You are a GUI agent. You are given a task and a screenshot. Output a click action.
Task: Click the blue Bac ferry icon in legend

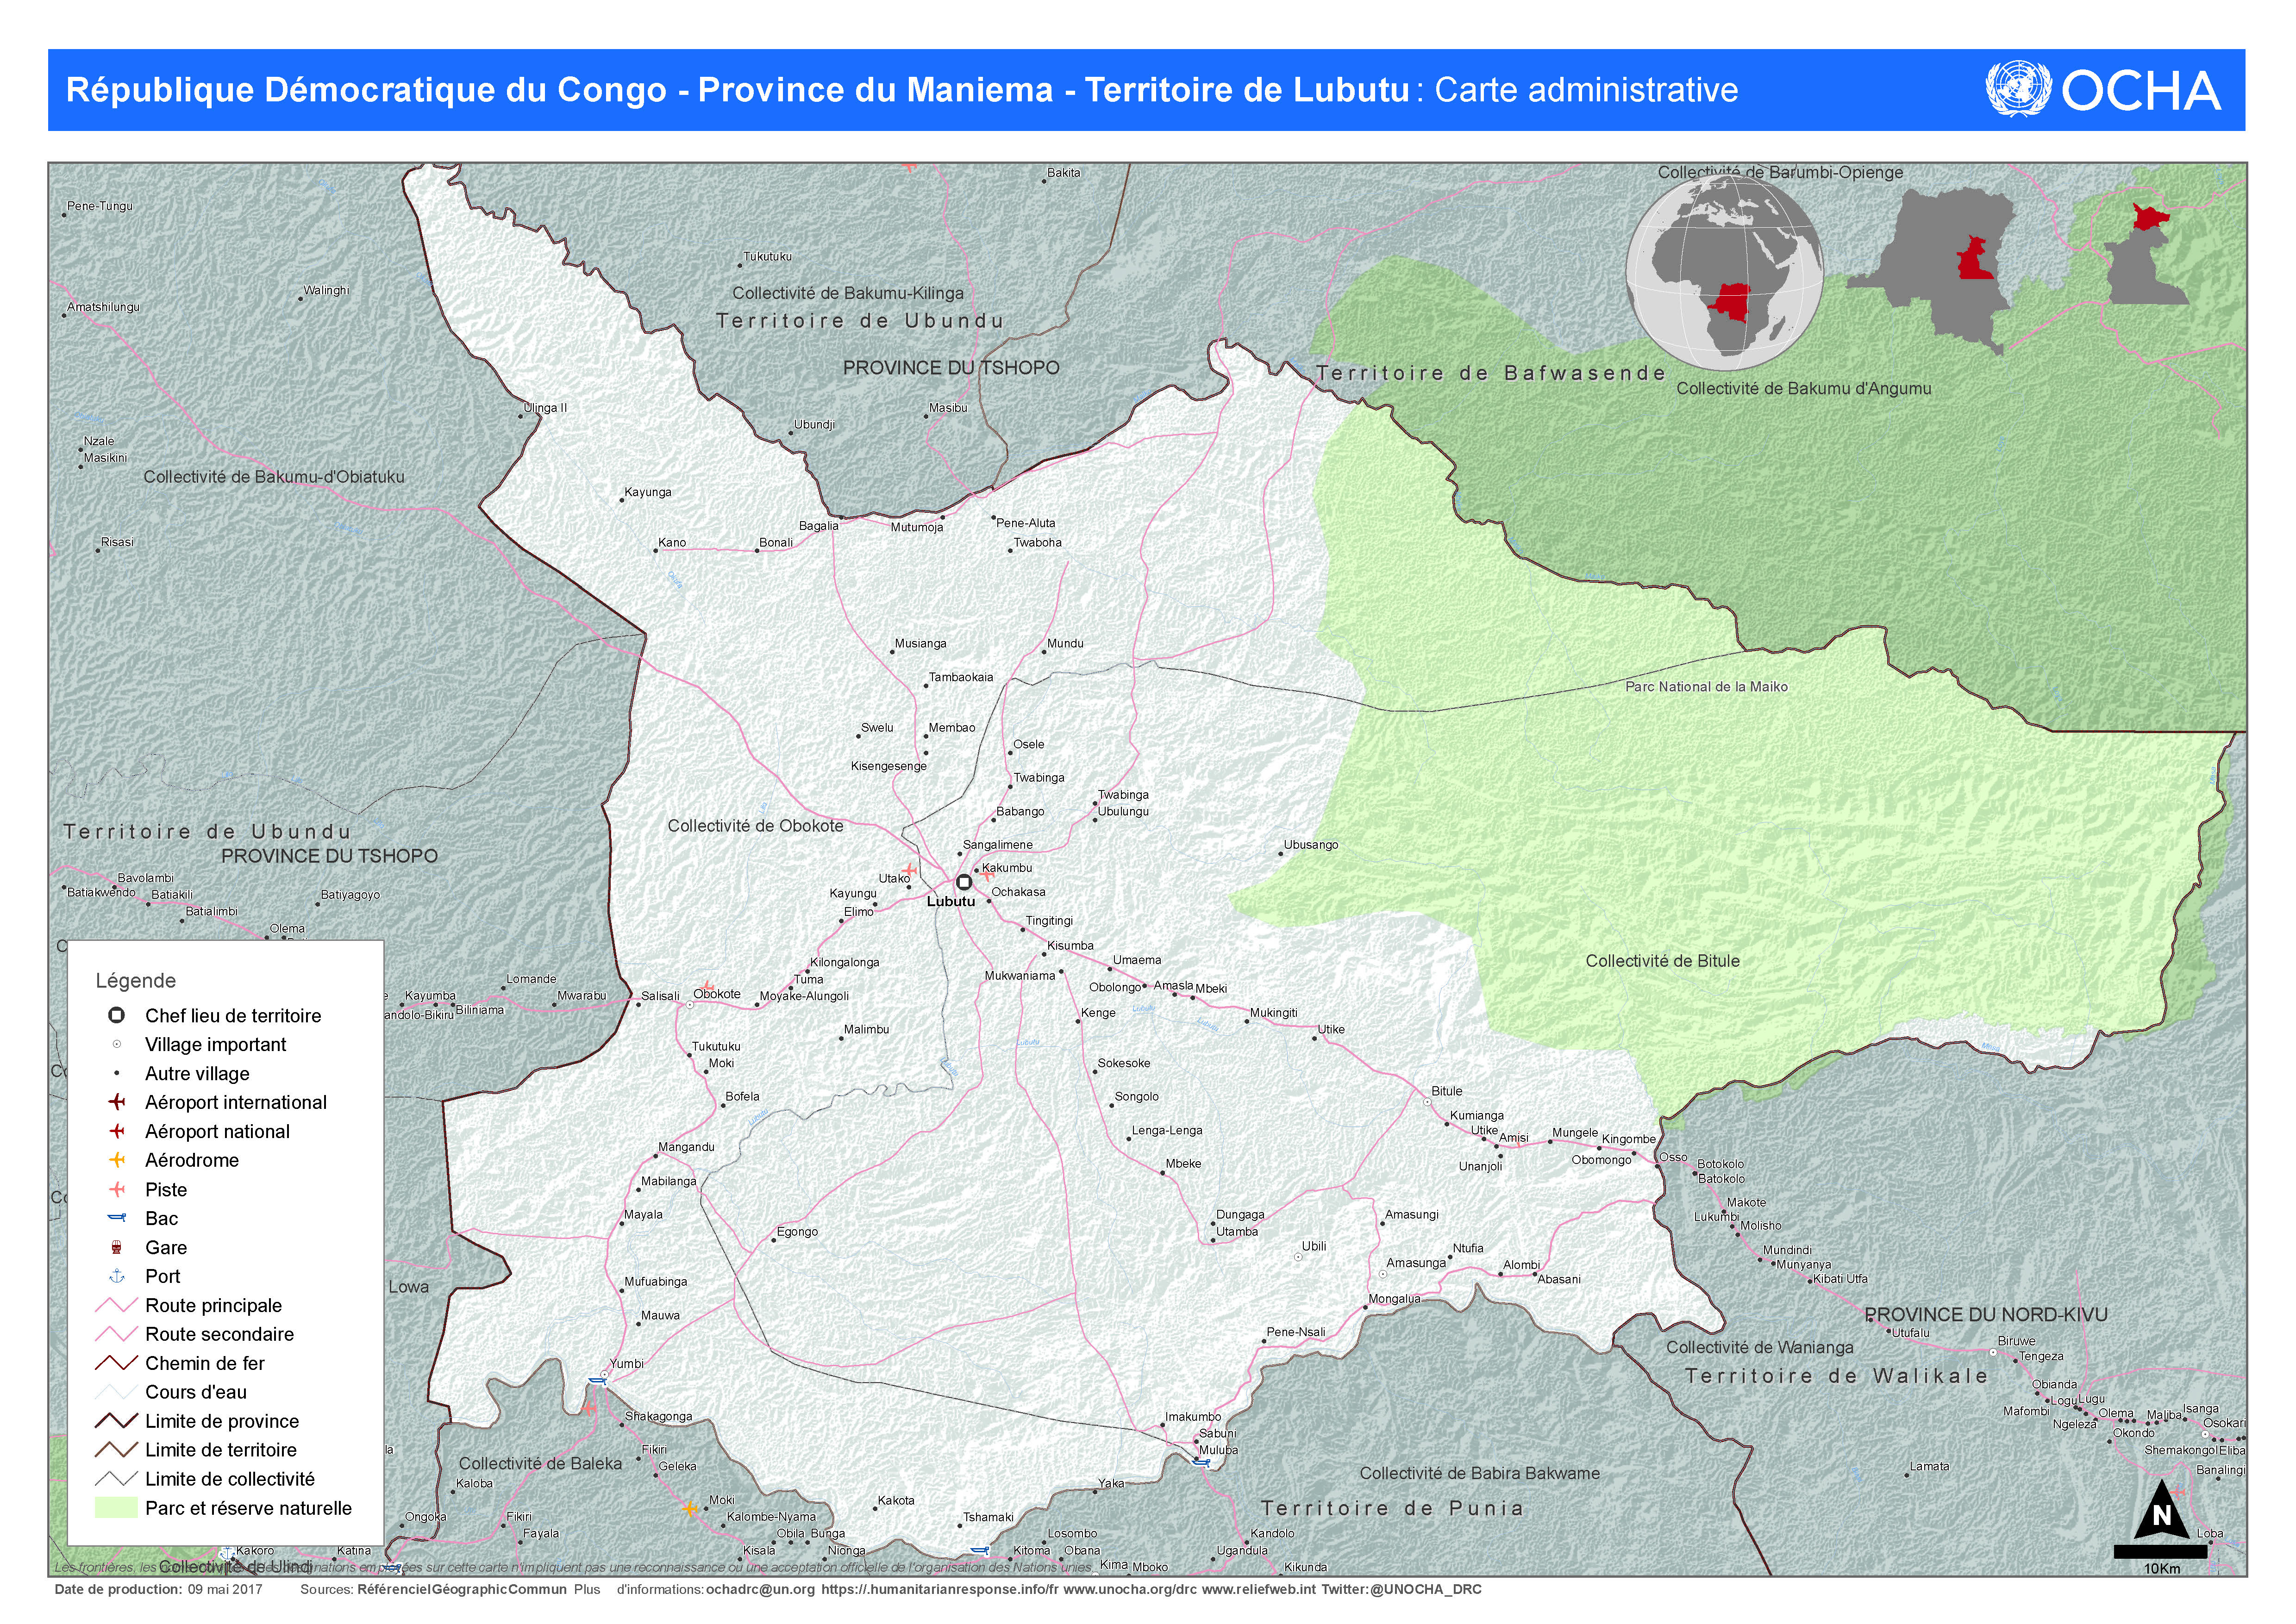pos(117,1218)
